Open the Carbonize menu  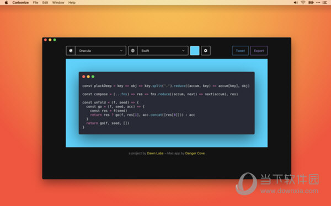tap(20, 3)
